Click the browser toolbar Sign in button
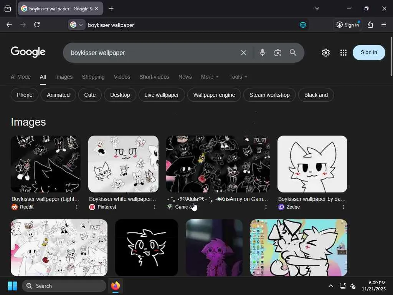This screenshot has height=295, width=393. click(x=348, y=25)
